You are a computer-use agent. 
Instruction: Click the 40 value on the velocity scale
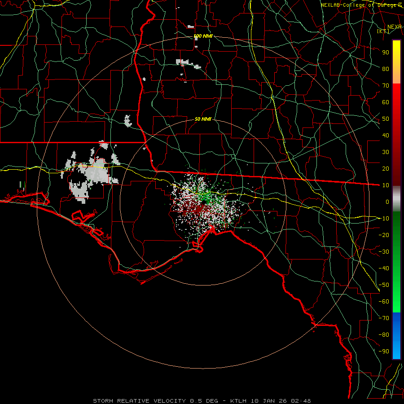386,135
